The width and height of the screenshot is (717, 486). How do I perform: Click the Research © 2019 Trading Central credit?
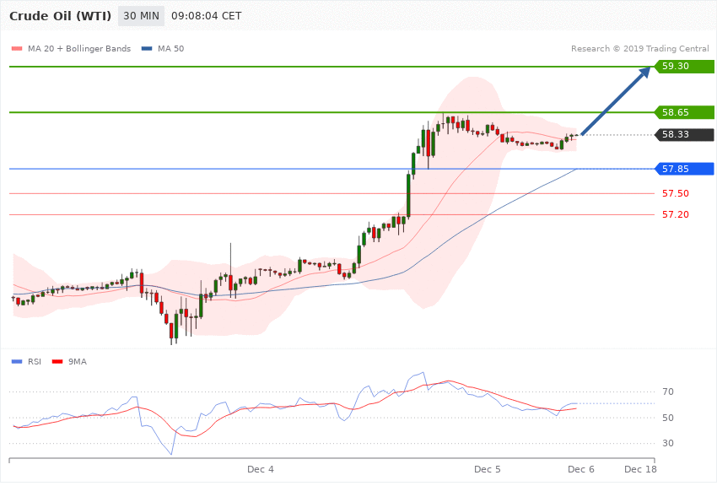[639, 48]
